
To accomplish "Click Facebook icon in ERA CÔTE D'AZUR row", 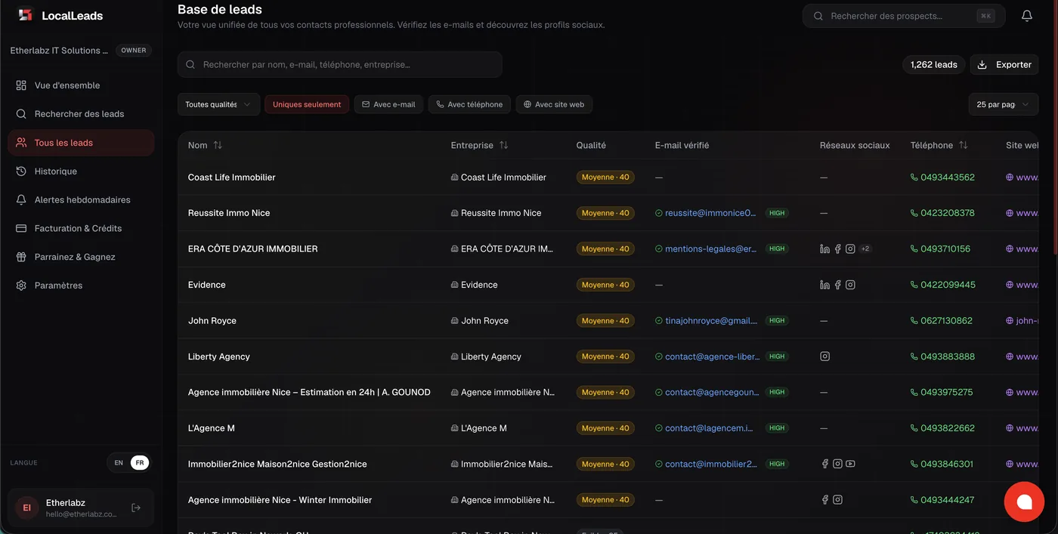I will 837,248.
